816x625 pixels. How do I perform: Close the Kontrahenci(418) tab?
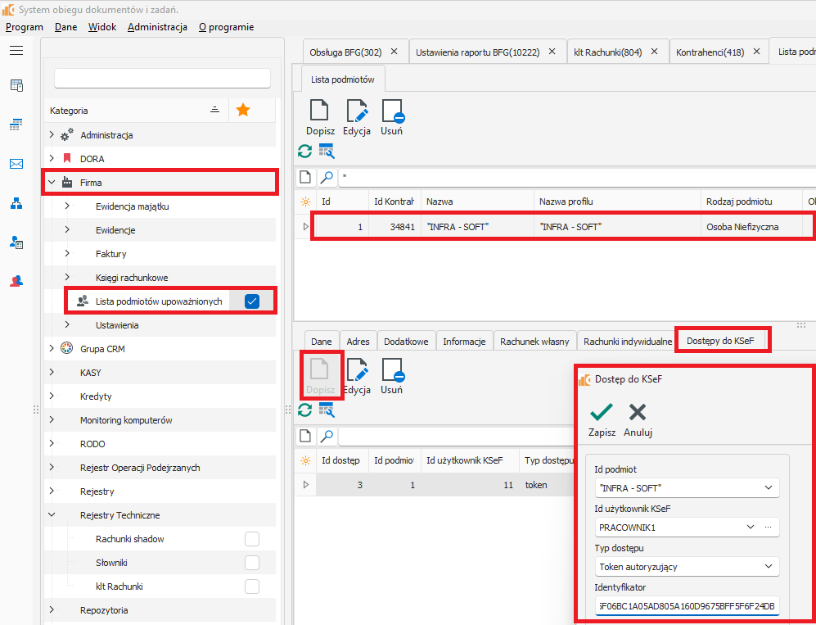pyautogui.click(x=760, y=52)
